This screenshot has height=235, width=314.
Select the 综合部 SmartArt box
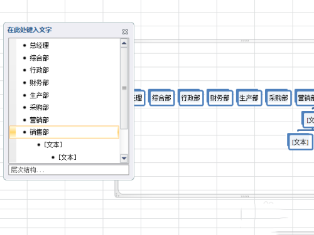(161, 98)
